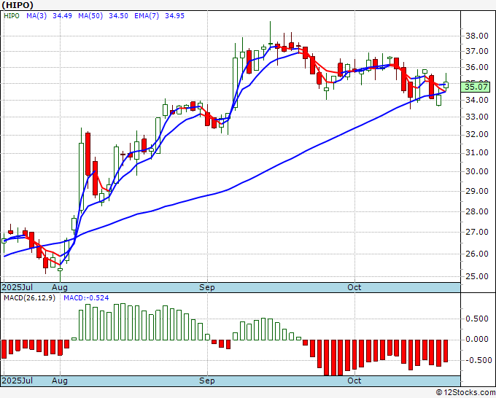The image size is (496, 398).
Task: Click the MACD(26,12,9) indicator label
Action: tap(29, 298)
